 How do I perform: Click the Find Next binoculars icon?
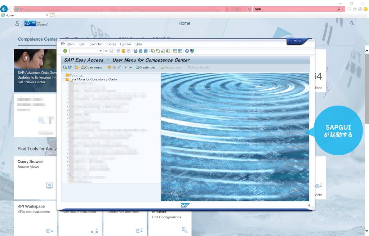pos(146,51)
